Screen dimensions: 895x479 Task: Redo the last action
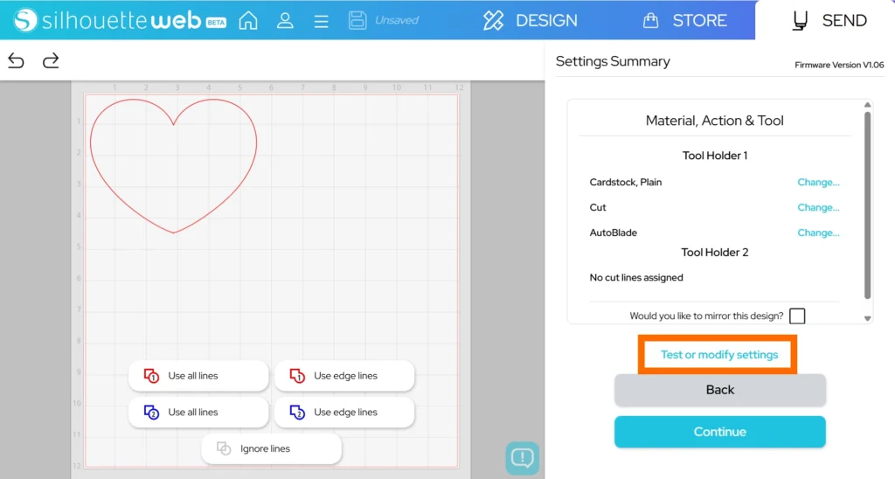click(51, 60)
